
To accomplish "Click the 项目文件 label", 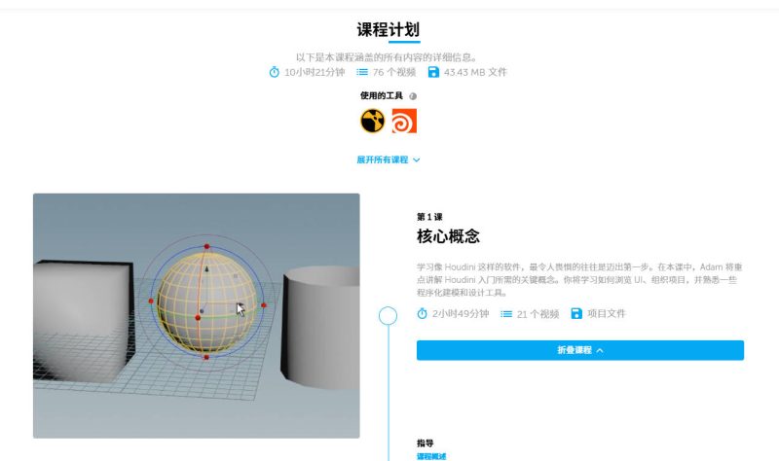I will 606,313.
